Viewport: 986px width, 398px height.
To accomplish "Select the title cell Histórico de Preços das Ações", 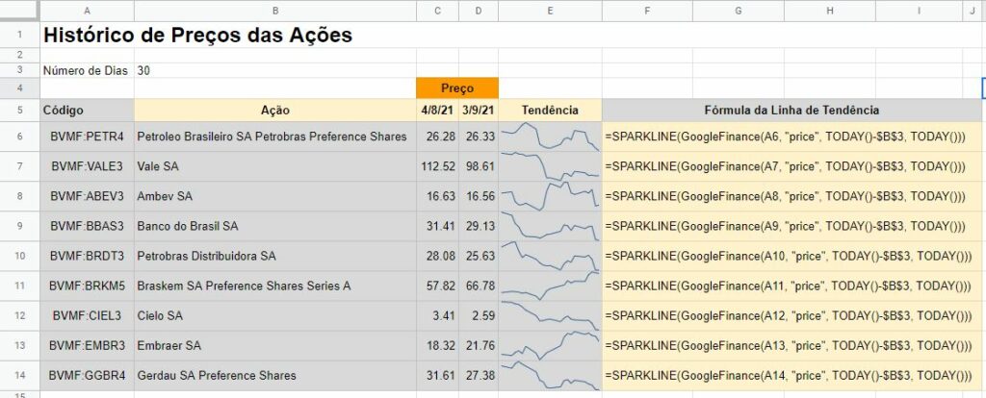I will (x=197, y=36).
